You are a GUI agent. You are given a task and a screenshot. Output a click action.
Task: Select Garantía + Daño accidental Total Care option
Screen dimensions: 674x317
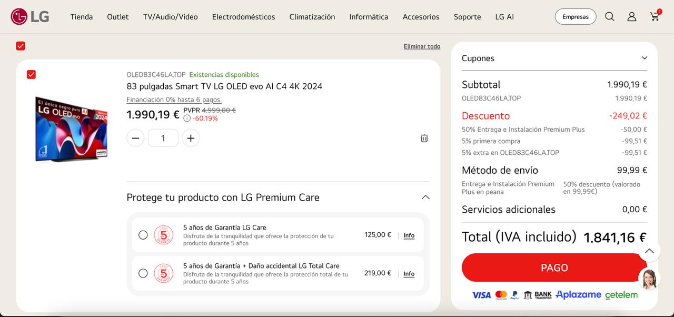click(143, 273)
